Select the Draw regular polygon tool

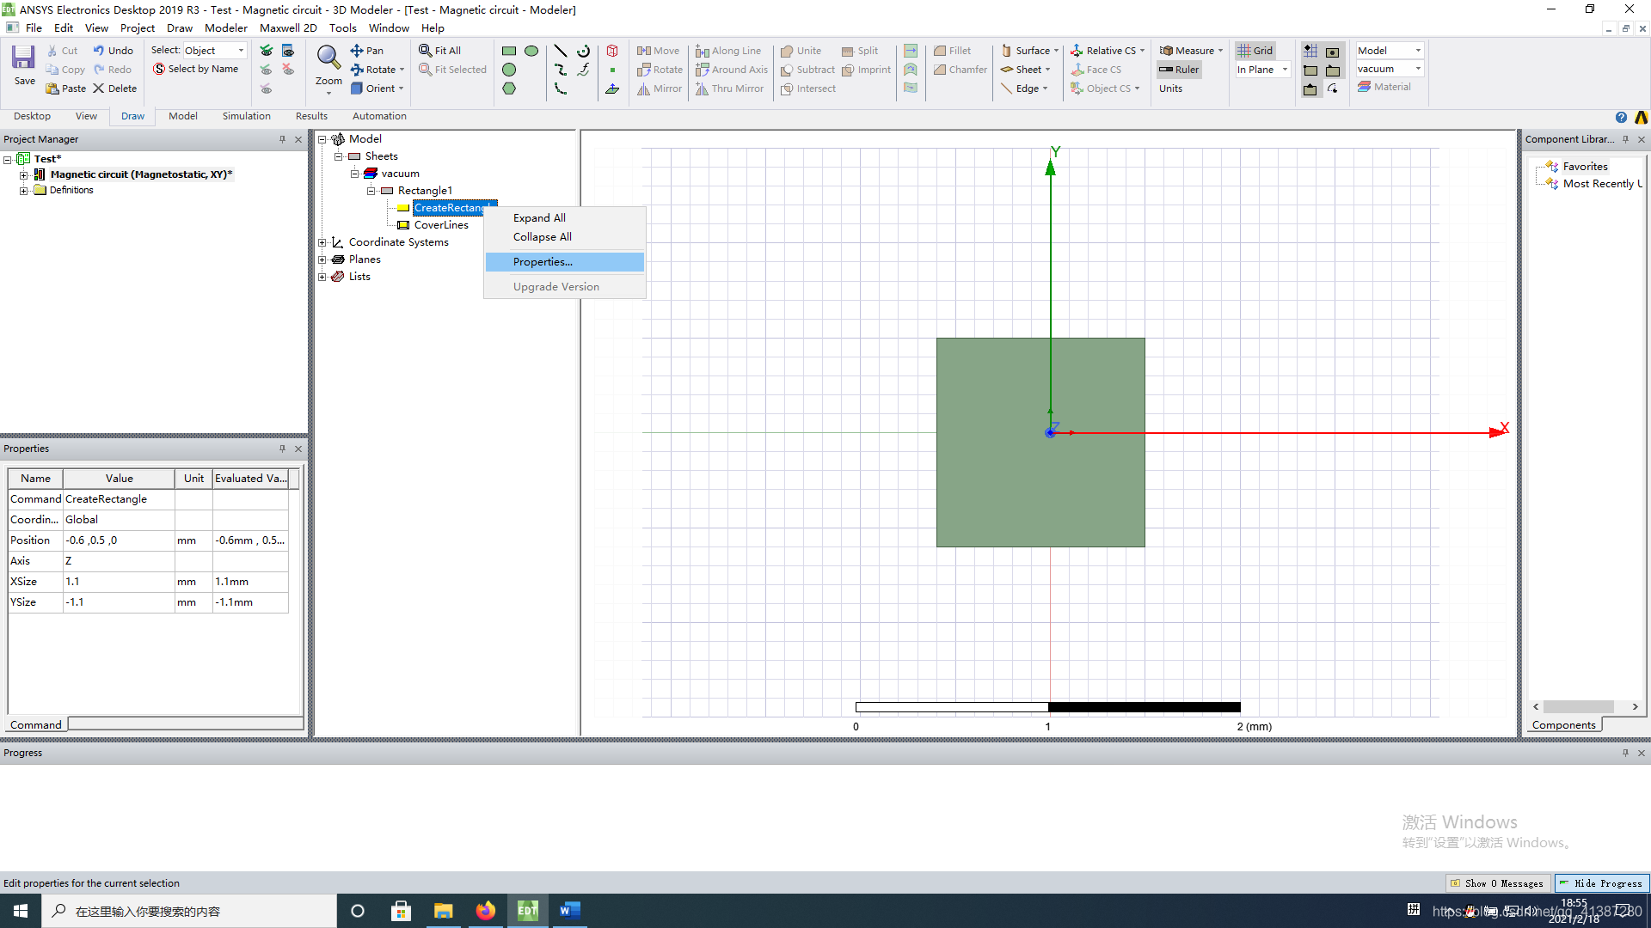[509, 89]
